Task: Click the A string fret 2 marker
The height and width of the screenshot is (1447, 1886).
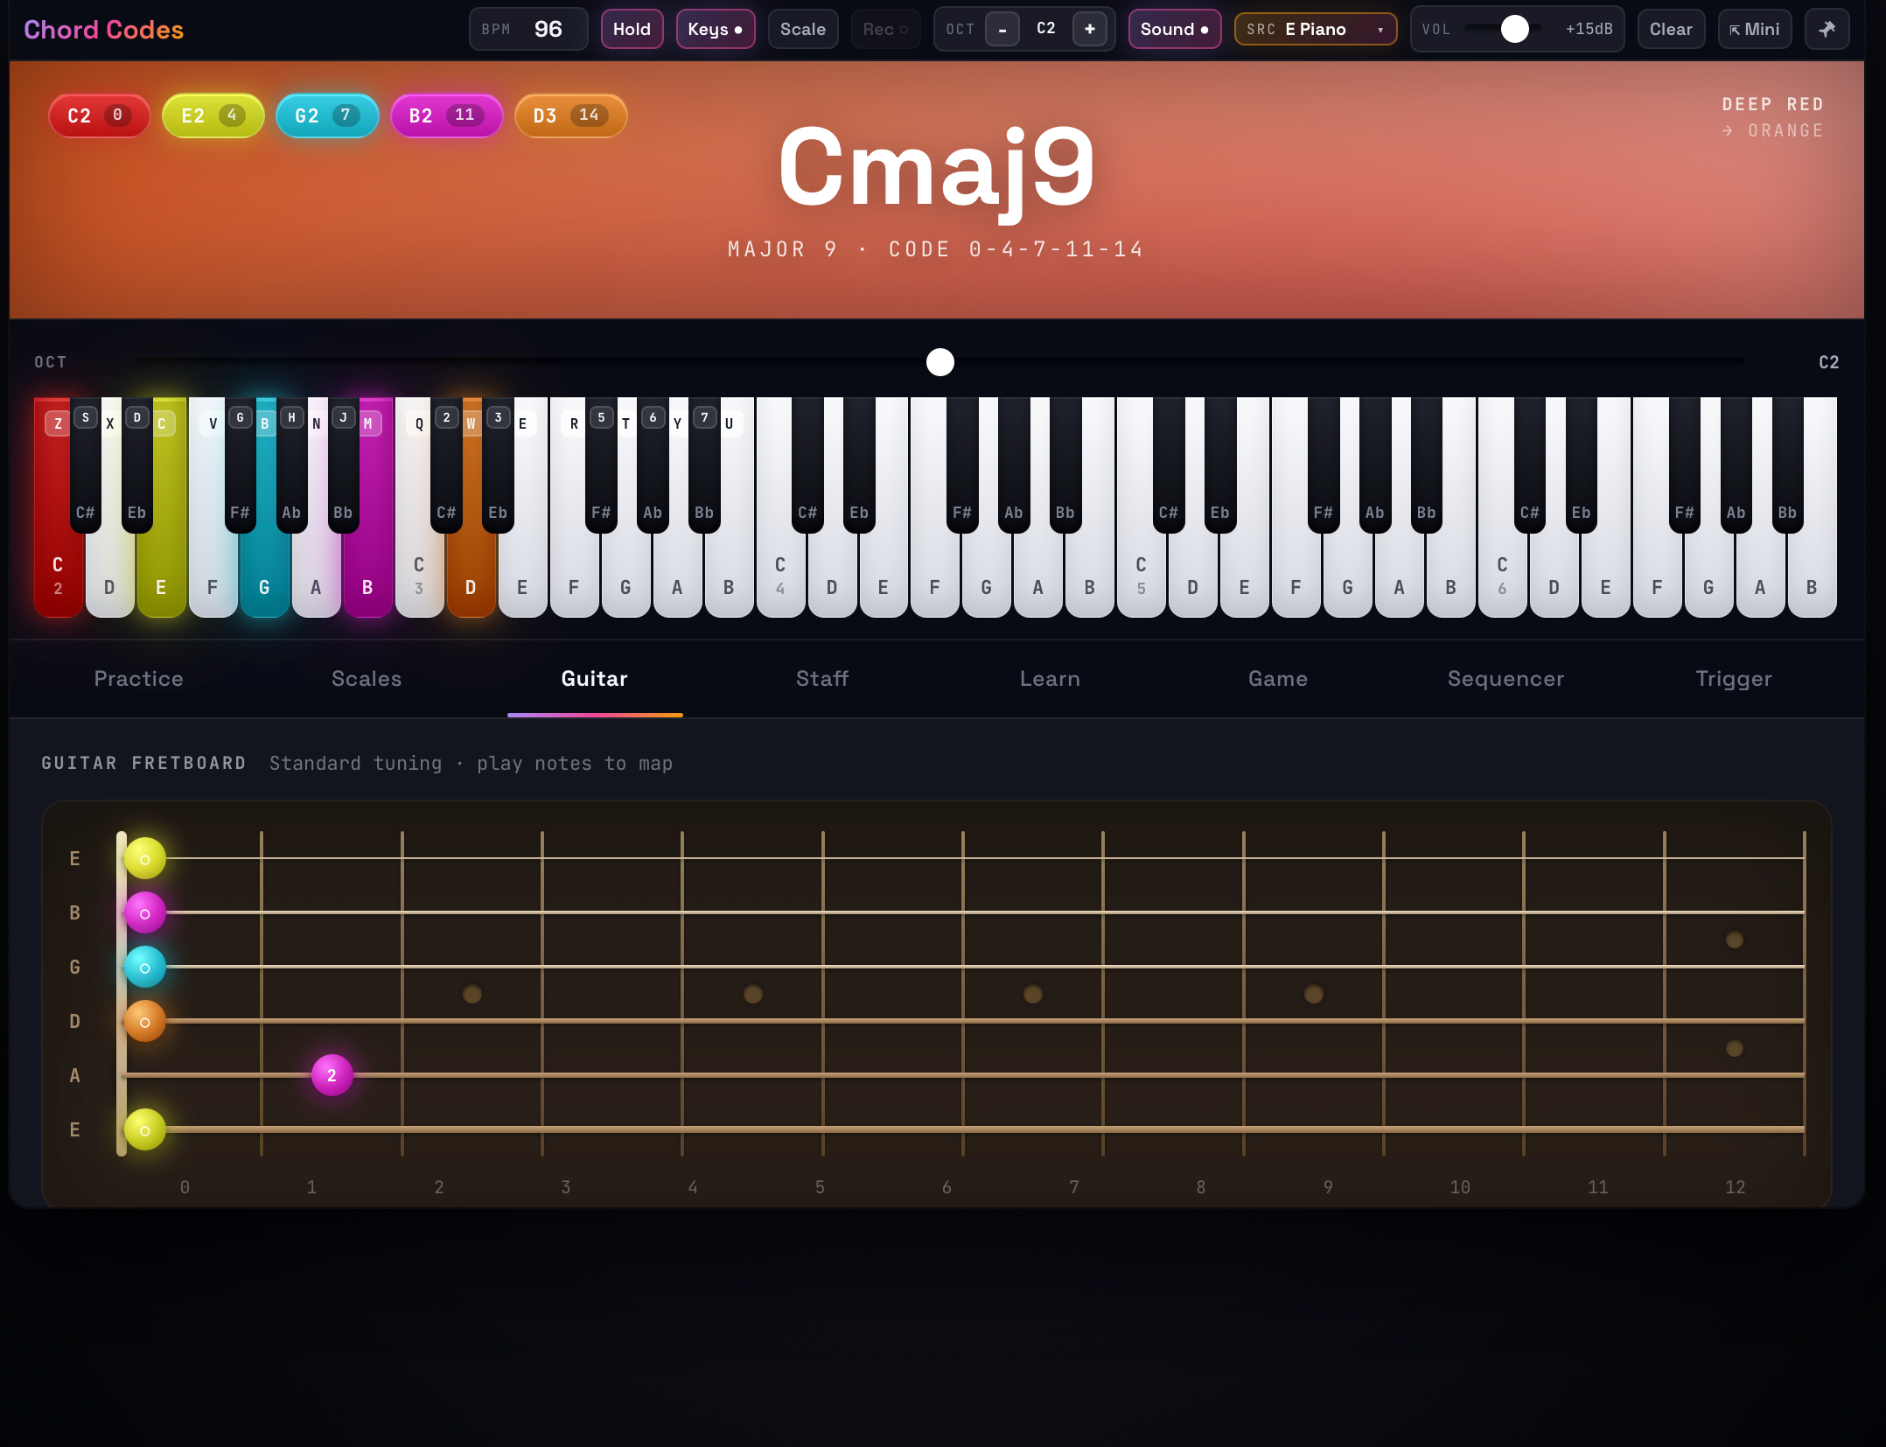Action: coord(332,1075)
